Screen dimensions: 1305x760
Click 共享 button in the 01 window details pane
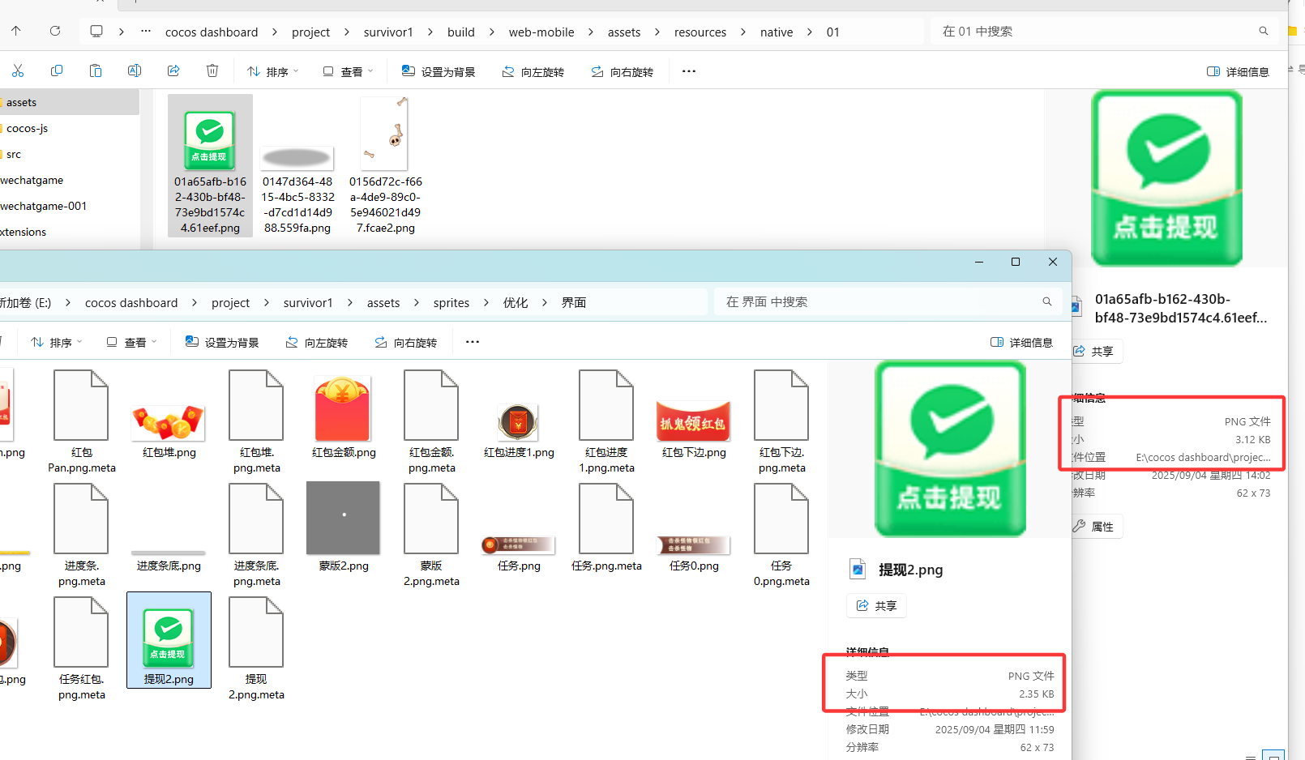click(x=1094, y=352)
